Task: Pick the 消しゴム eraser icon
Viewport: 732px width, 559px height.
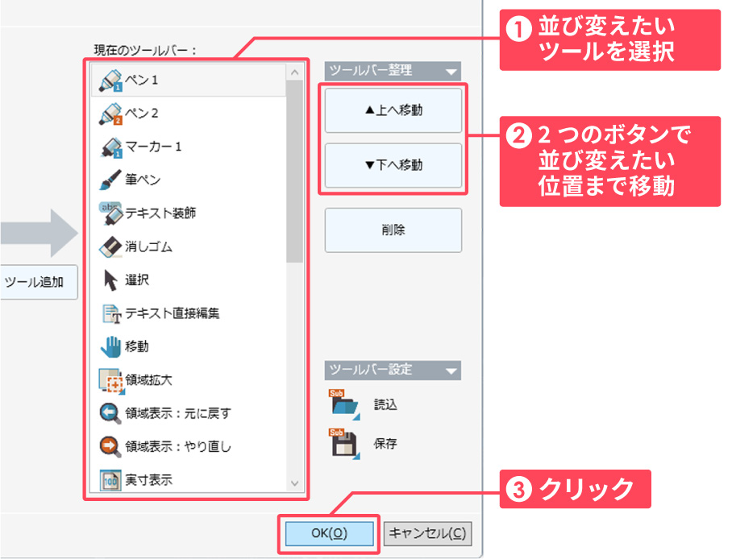Action: [110, 246]
